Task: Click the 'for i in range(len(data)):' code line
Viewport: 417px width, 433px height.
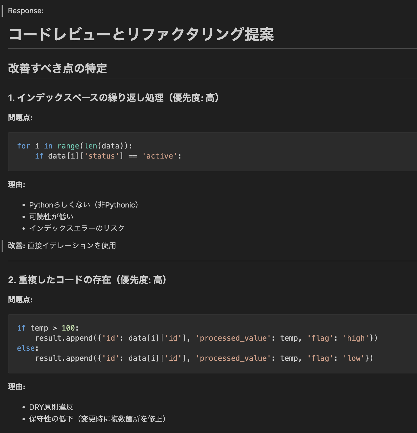Action: tap(75, 146)
